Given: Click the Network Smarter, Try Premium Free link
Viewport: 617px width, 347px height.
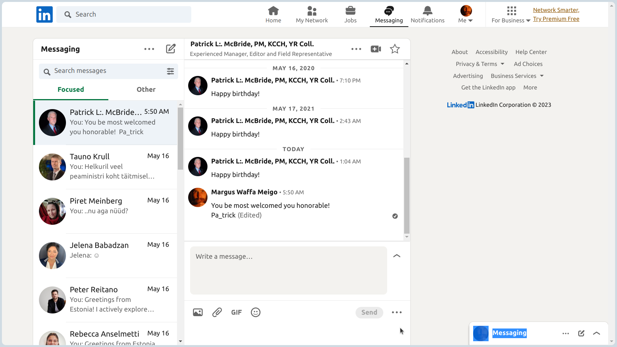Looking at the screenshot, I should tap(556, 14).
